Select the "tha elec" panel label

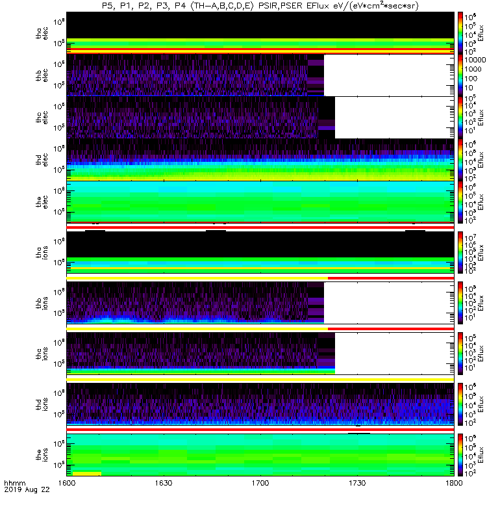tap(42, 33)
